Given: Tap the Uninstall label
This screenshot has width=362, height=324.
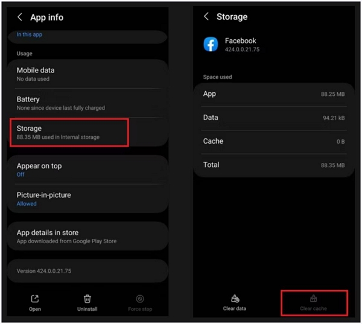Looking at the screenshot, I should [87, 309].
